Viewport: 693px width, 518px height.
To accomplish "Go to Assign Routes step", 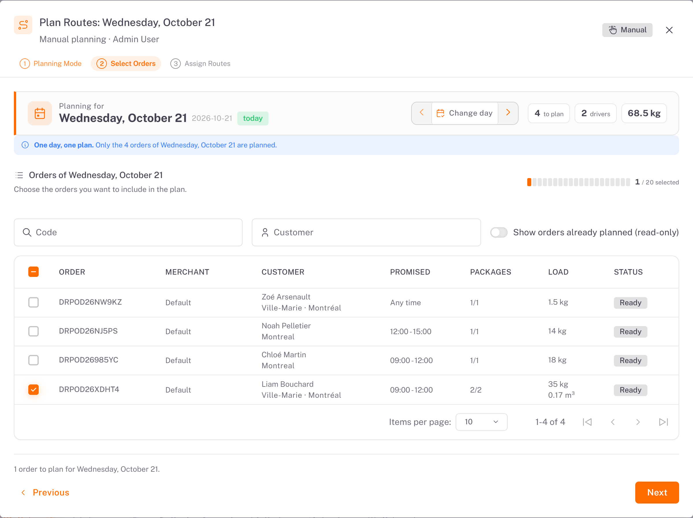I will [200, 64].
